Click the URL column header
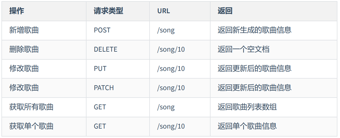 click(164, 11)
